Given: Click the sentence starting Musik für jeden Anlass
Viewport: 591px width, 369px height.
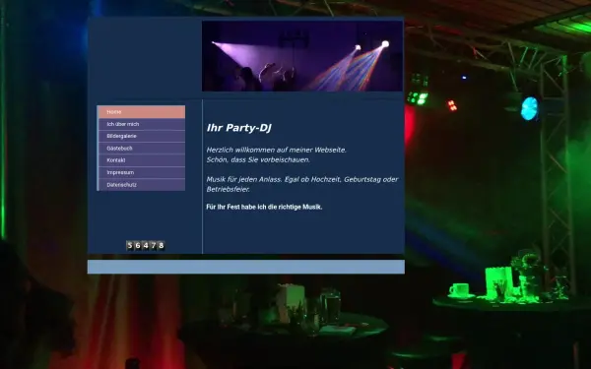Looking at the screenshot, I should coord(302,184).
